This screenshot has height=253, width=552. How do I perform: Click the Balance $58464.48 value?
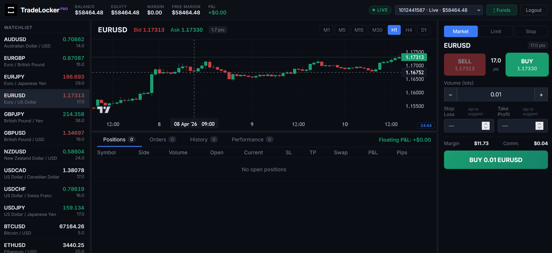[x=89, y=13]
